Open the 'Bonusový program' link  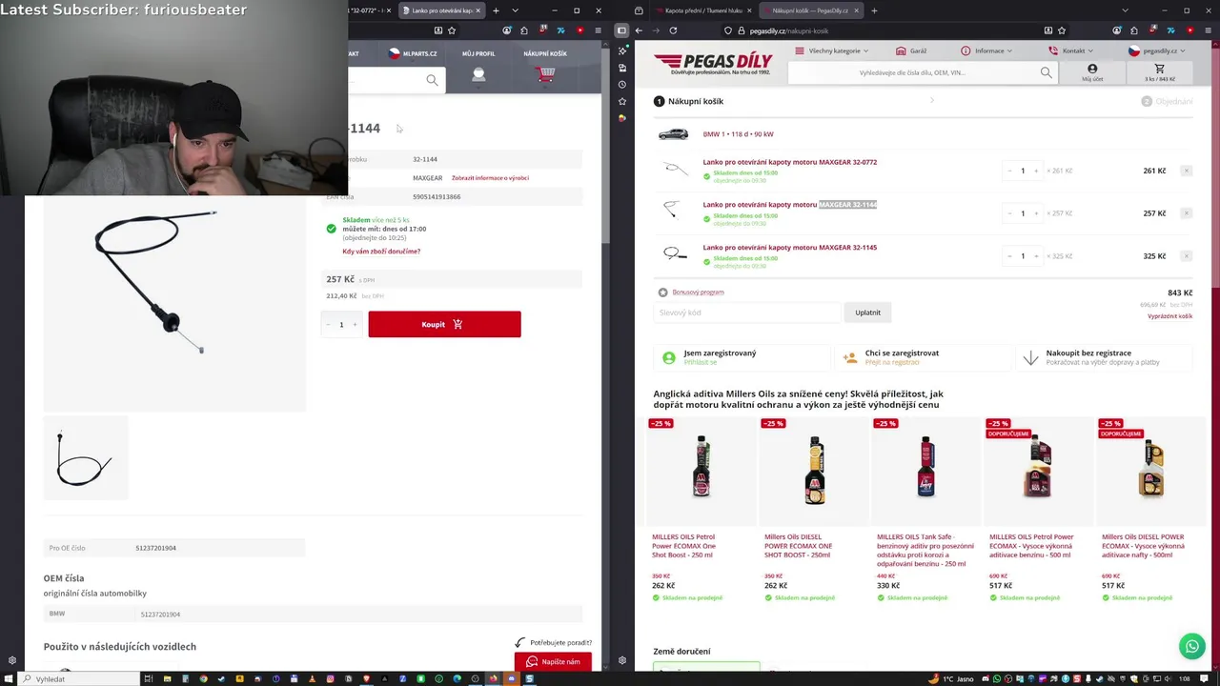coord(698,293)
